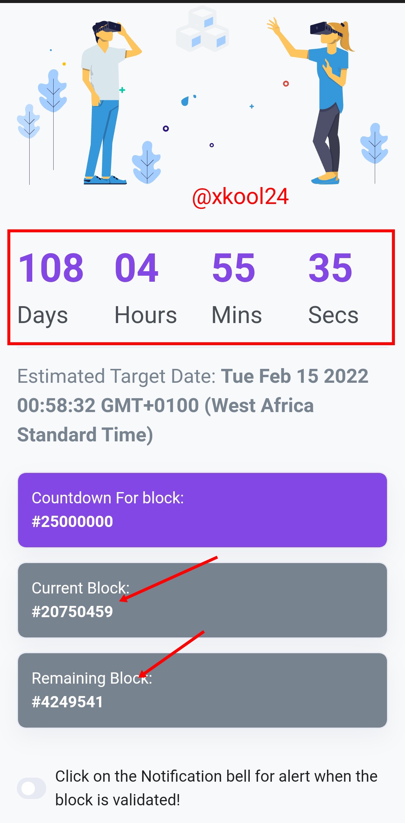The width and height of the screenshot is (405, 823).
Task: Select the 04 Hours countdown value
Action: pyautogui.click(x=136, y=268)
